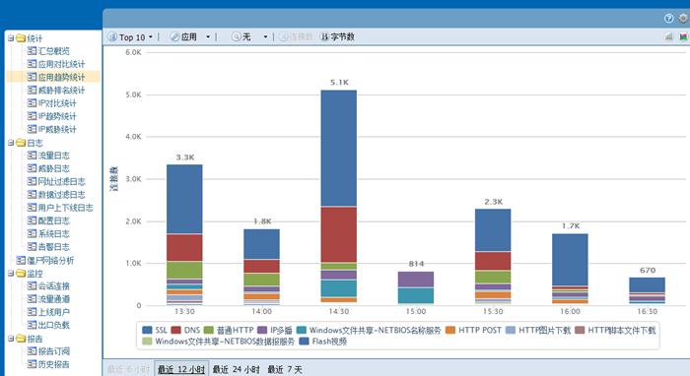Click the 814 value label

point(416,264)
